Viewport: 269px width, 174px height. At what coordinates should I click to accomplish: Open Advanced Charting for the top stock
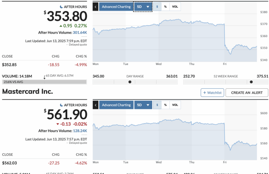(x=116, y=7)
